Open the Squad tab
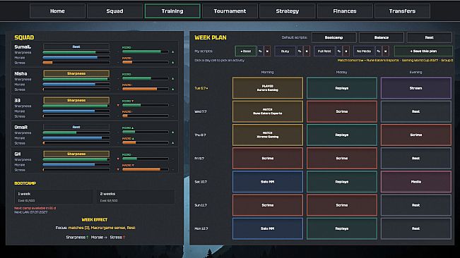This screenshot has width=460, height=258. [114, 11]
